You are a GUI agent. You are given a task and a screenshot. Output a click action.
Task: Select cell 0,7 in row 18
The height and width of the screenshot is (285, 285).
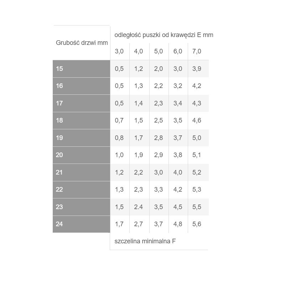point(119,120)
